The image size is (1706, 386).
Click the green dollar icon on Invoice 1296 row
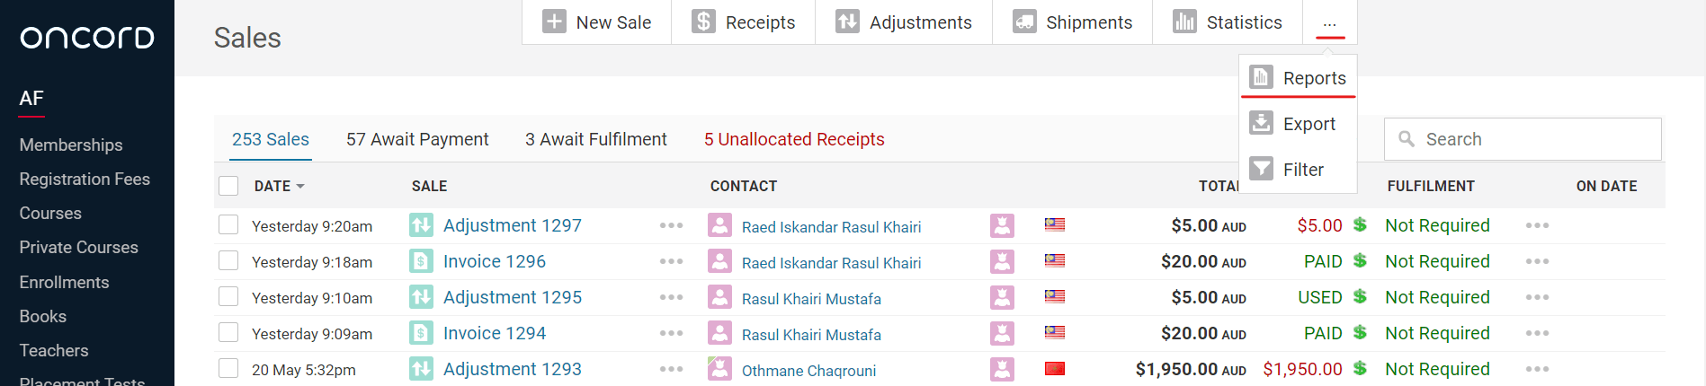(x=1360, y=261)
